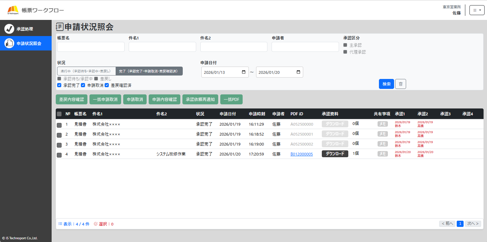Switch to 進行中 status tab
Viewport: 487px width, 242px height.
click(86, 71)
